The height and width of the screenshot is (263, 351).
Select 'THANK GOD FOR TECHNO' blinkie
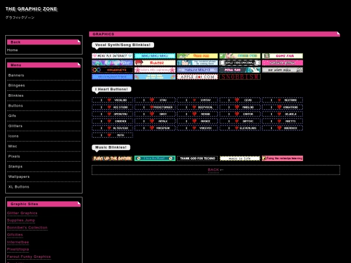click(198, 158)
